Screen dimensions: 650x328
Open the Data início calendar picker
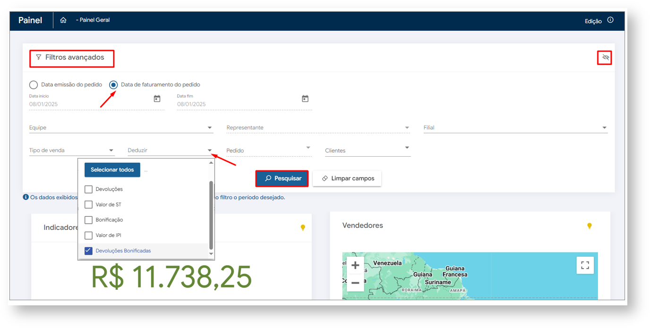(x=157, y=99)
